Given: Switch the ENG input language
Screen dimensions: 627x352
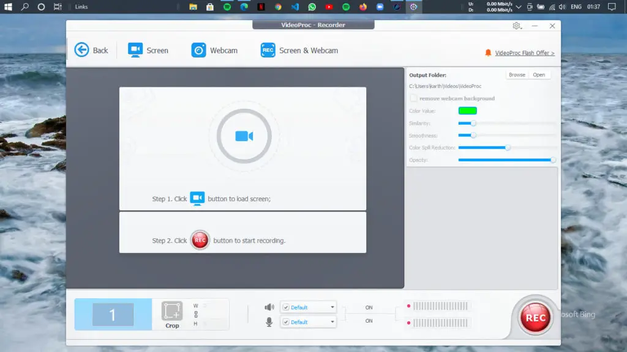Looking at the screenshot, I should tap(576, 7).
